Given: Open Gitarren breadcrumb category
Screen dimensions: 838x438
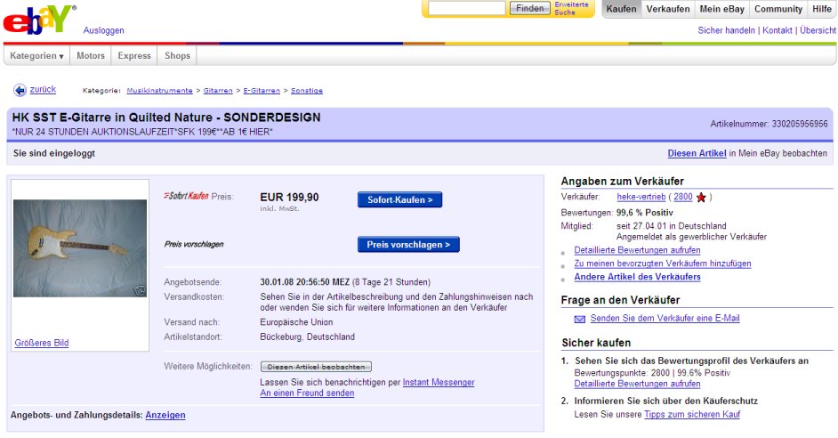Looking at the screenshot, I should pyautogui.click(x=218, y=91).
